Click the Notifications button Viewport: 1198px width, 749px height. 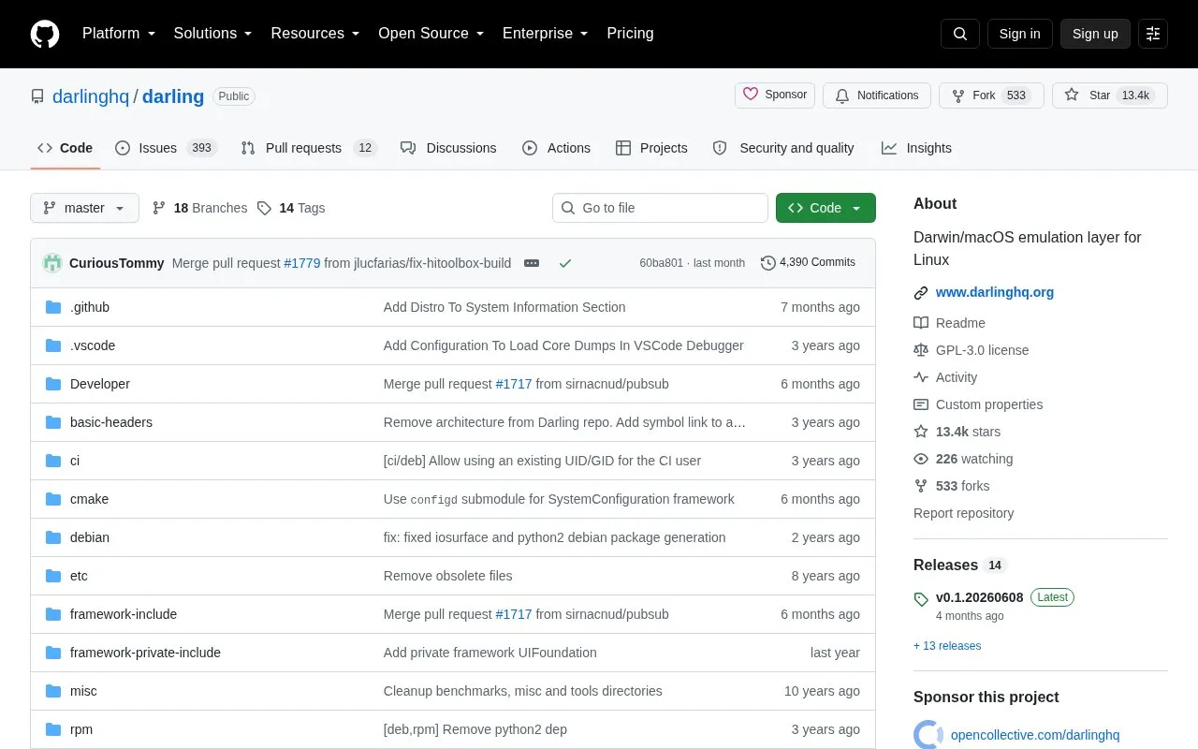tap(877, 95)
